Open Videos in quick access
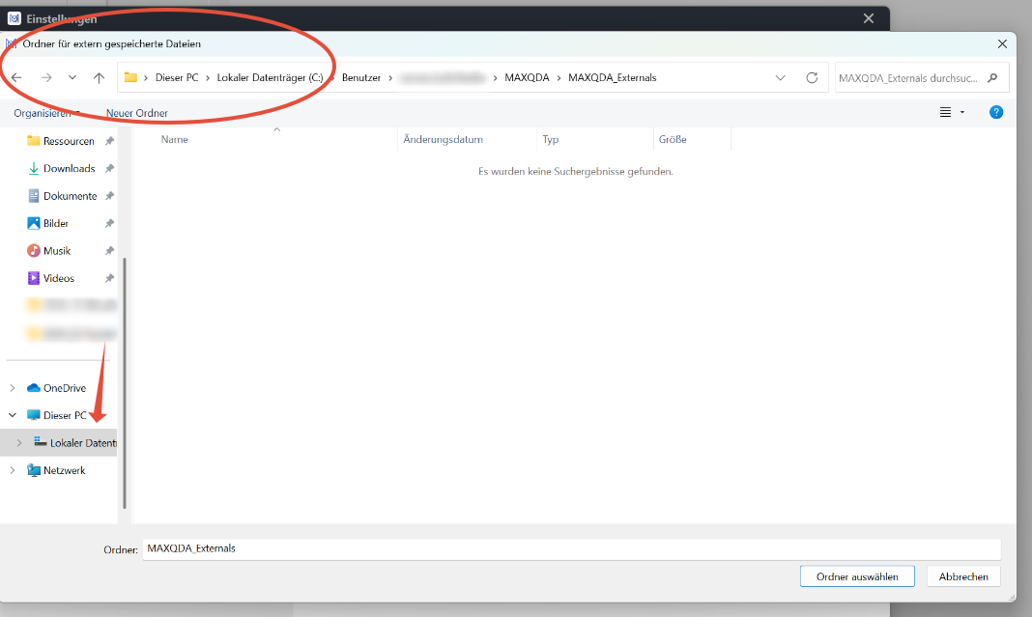 point(59,278)
